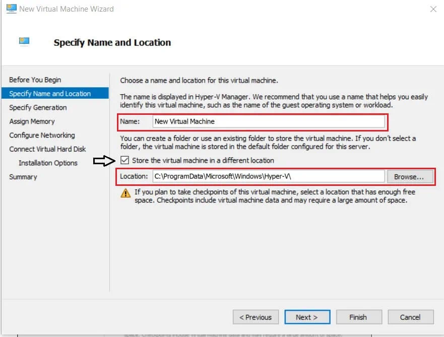Go to the Before You Begin step
The height and width of the screenshot is (337, 444).
[35, 80]
